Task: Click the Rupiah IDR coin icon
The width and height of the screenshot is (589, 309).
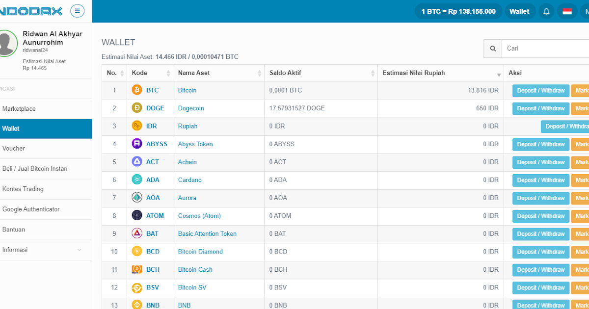Action: pos(137,126)
